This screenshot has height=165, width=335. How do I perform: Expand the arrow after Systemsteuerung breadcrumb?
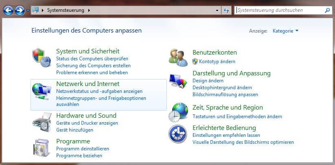(89, 10)
